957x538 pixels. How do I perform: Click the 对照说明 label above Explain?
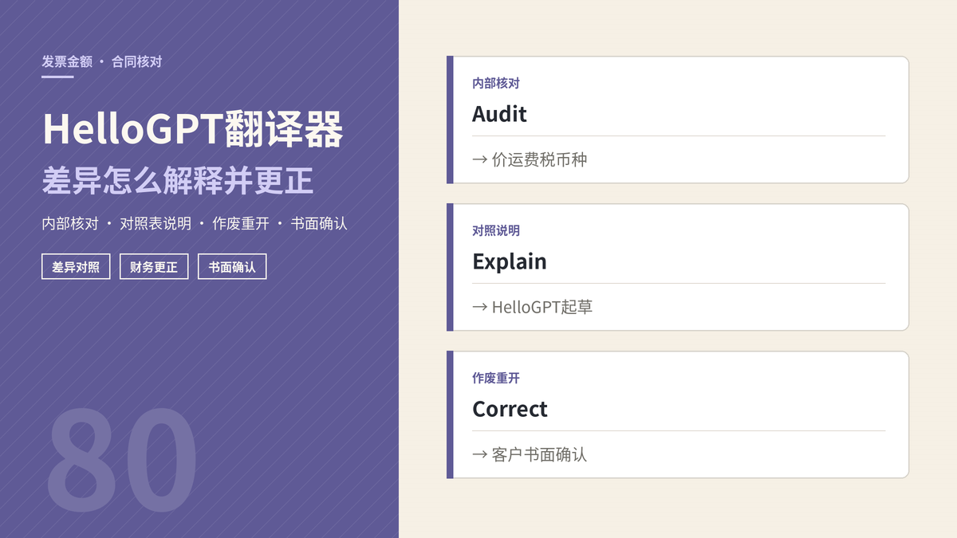pos(496,230)
